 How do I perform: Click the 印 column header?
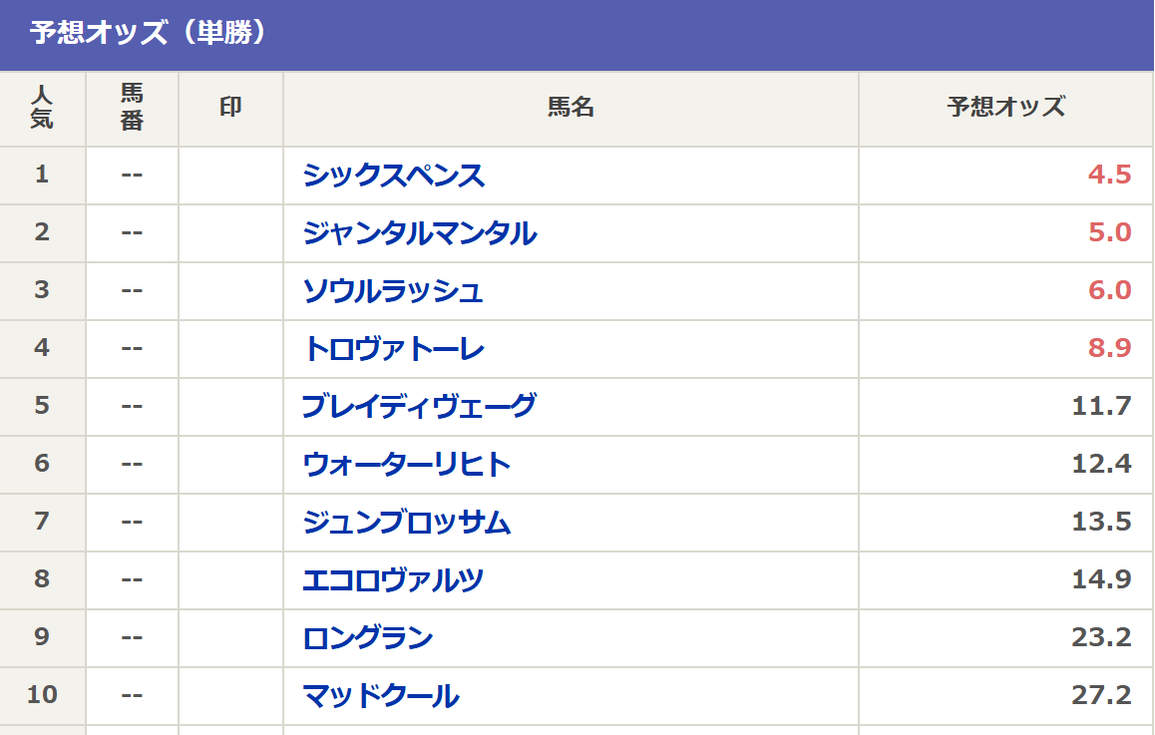pyautogui.click(x=230, y=108)
